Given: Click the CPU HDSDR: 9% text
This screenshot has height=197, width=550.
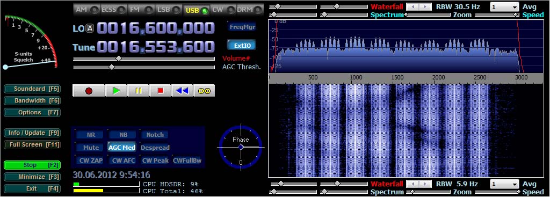Looking at the screenshot, I should [x=171, y=184].
